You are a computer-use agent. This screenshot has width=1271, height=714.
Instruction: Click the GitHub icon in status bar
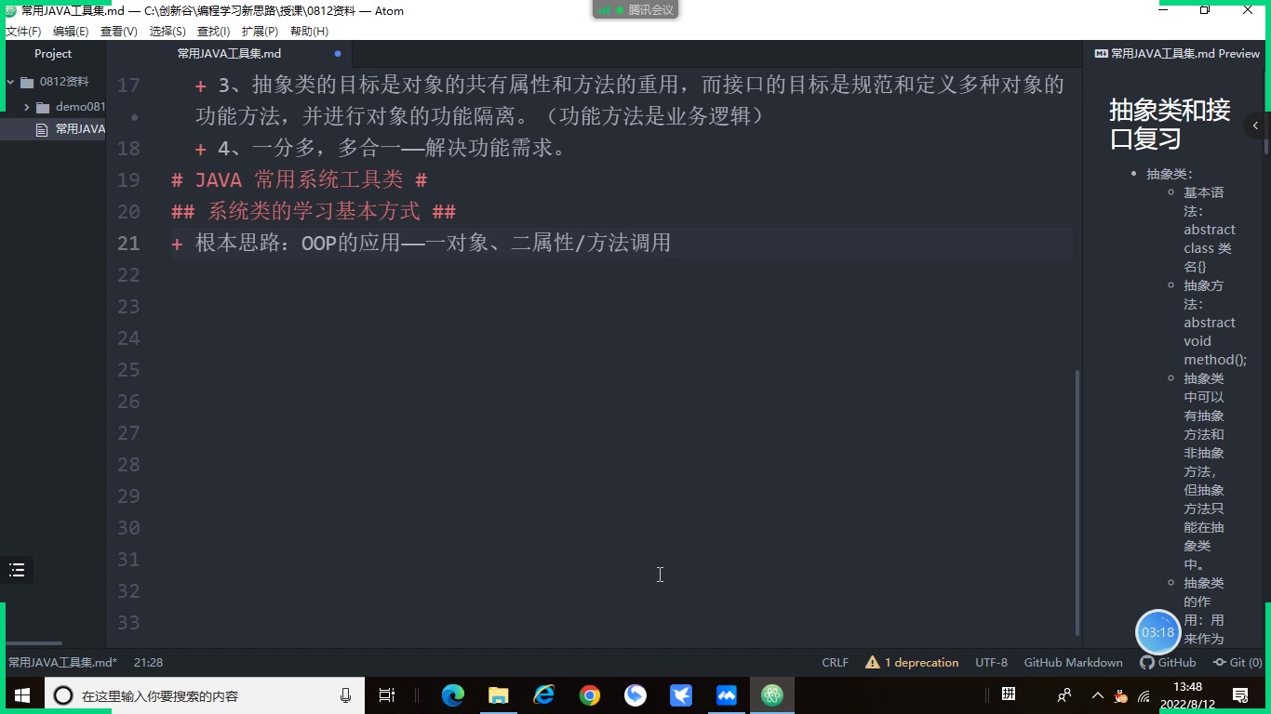click(1147, 663)
